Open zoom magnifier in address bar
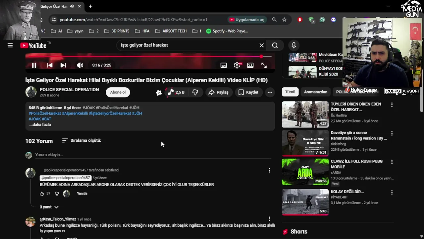Image resolution: width=424 pixels, height=239 pixels. click(x=274, y=20)
